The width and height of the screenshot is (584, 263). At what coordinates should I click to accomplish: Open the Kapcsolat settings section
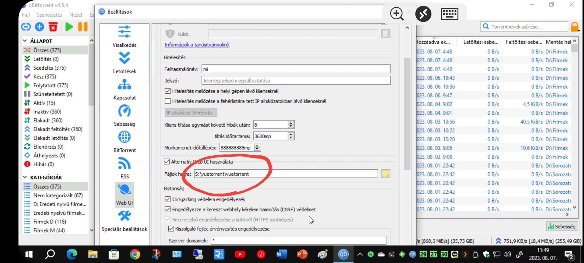124,89
